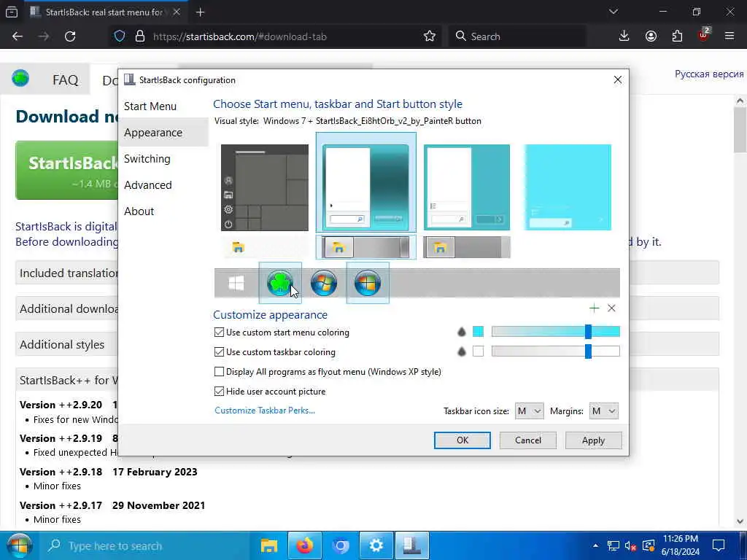This screenshot has height=560, width=747.
Task: Open Firefox extensions puzzle icon
Action: (x=677, y=36)
